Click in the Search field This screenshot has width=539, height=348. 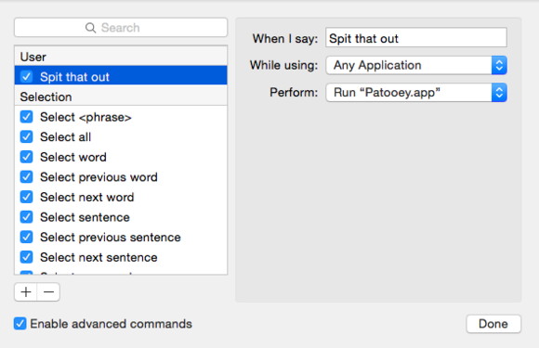(121, 28)
